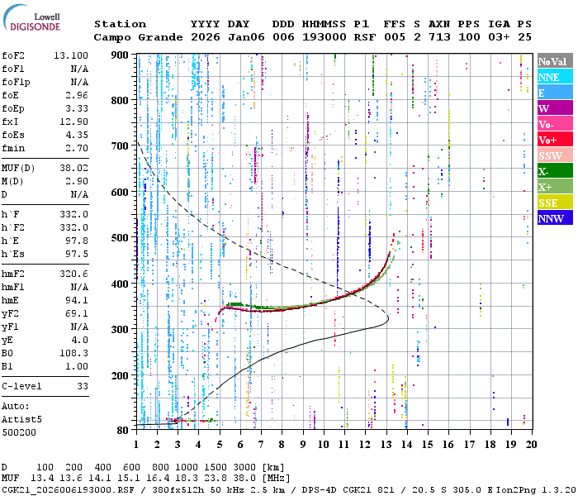Click the 900 km height axis label
The height and width of the screenshot is (496, 578).
[121, 55]
